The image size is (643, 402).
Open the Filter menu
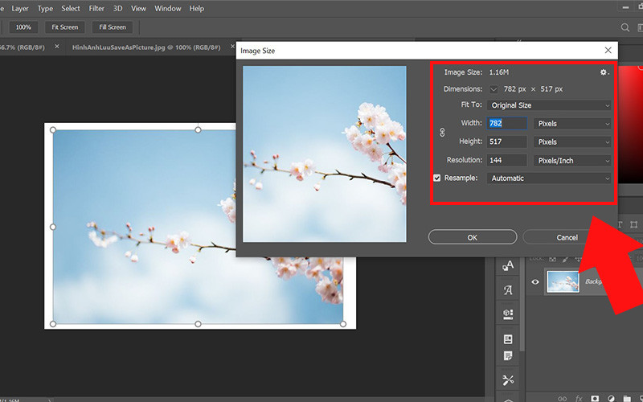coord(96,8)
